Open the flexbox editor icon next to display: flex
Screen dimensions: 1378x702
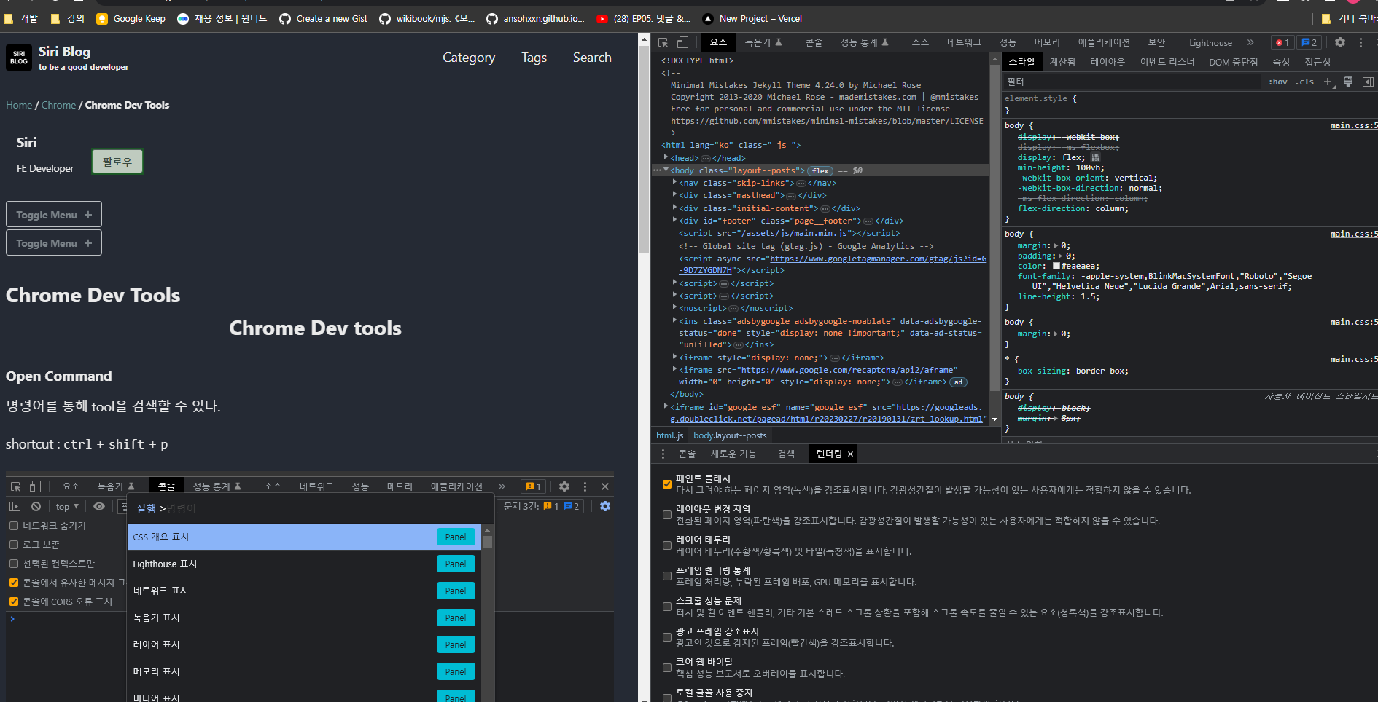pyautogui.click(x=1095, y=157)
